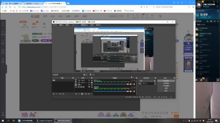Pop out the Sources dock panel
This screenshot has width=220, height=123.
(x=92, y=78)
